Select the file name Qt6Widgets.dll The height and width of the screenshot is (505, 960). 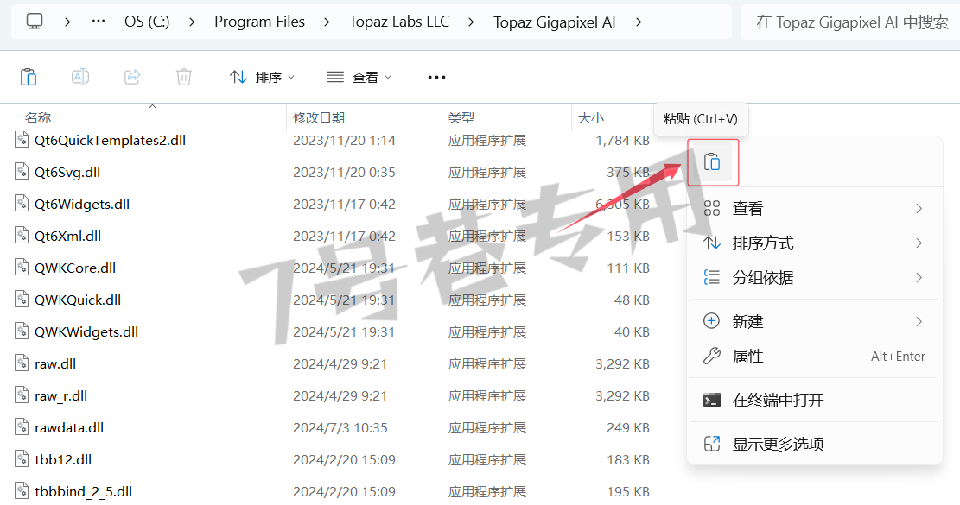[x=82, y=204]
